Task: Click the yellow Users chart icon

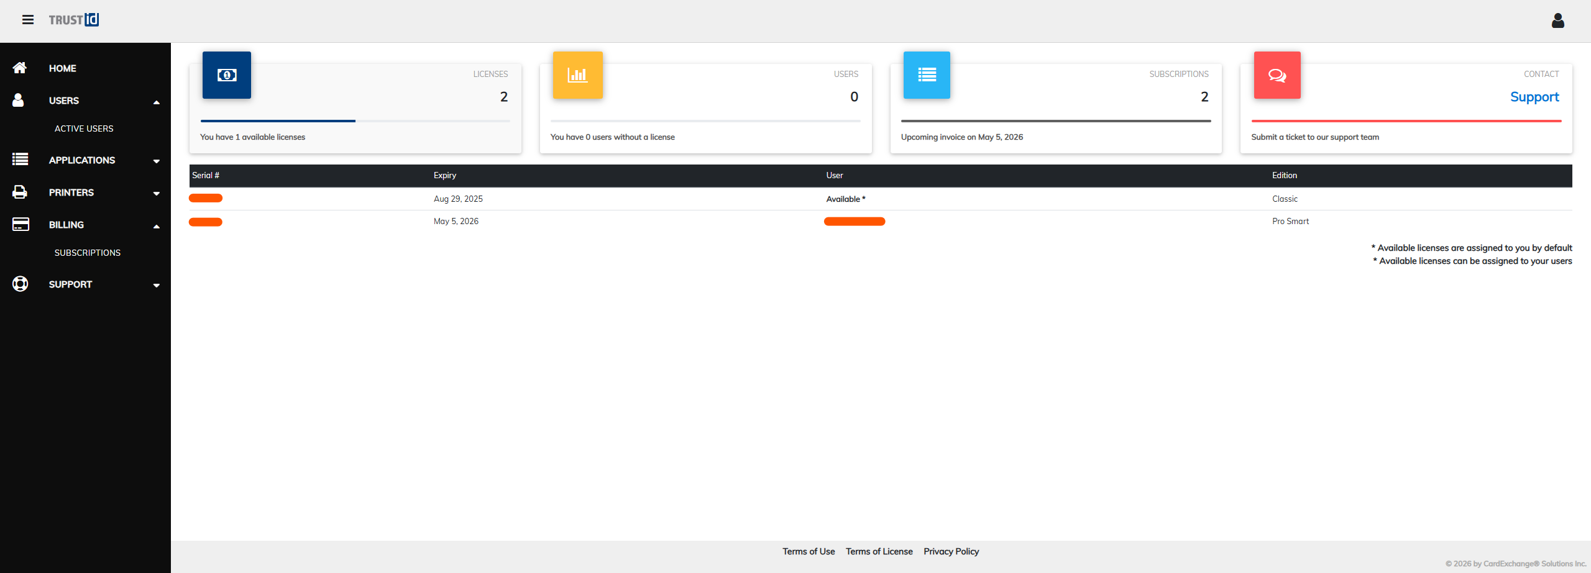Action: click(577, 75)
